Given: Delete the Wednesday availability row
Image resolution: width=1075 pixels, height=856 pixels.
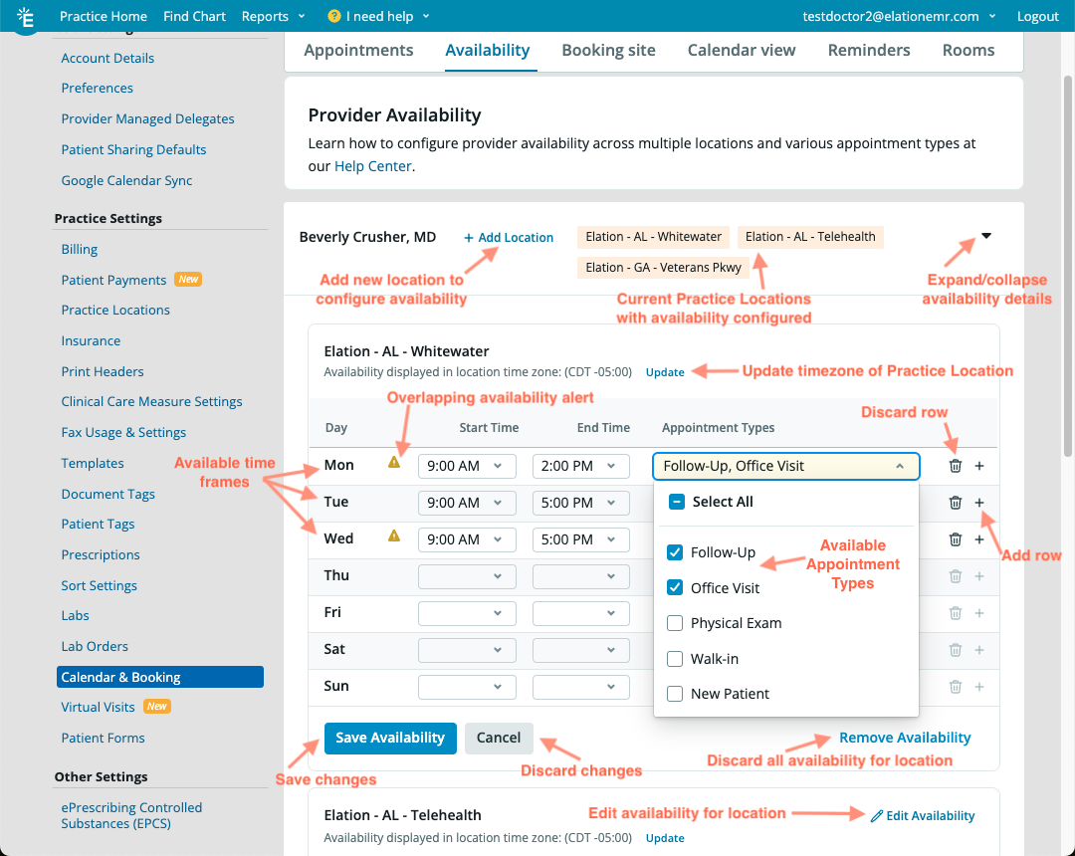Looking at the screenshot, I should [956, 538].
